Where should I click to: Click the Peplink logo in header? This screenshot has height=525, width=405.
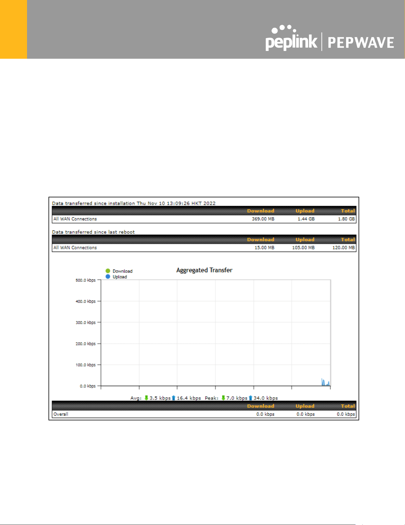coord(291,38)
